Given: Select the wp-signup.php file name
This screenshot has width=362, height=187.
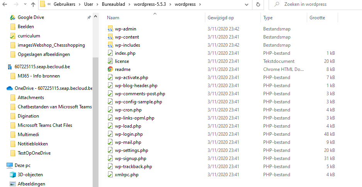Looking at the screenshot, I should pos(130,158).
